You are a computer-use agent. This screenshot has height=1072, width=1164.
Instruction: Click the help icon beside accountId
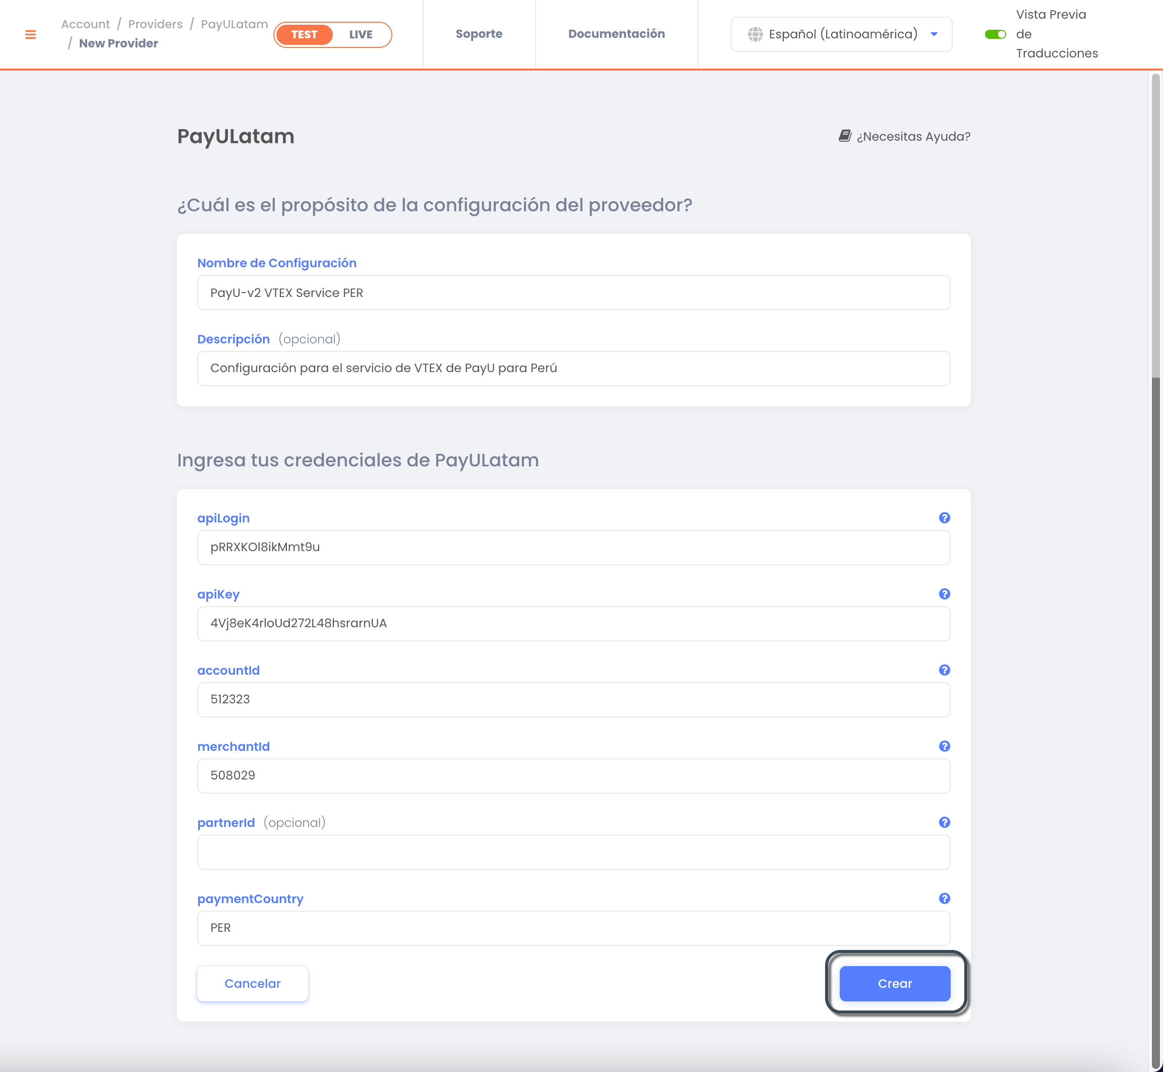tap(944, 670)
